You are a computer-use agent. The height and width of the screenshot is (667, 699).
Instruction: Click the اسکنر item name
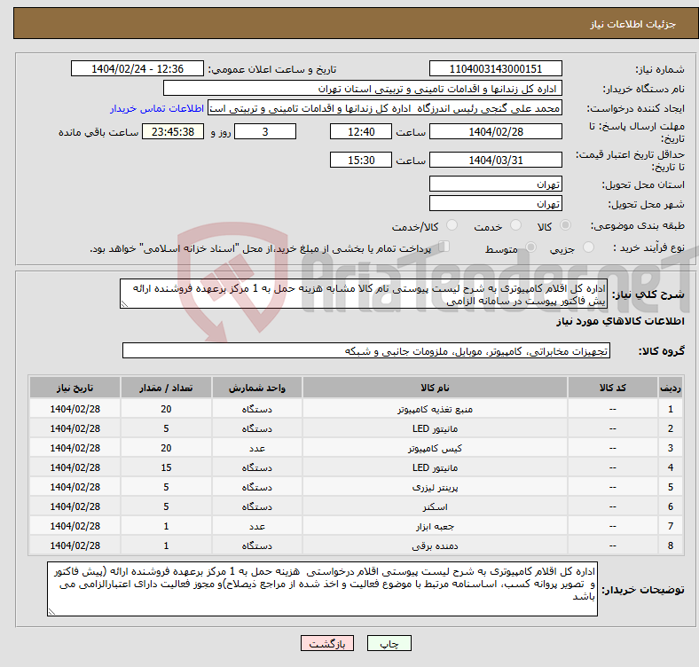[435, 507]
